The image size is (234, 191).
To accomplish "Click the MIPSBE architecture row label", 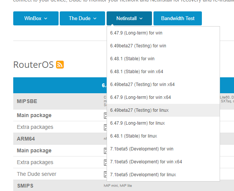I will click(x=27, y=101).
